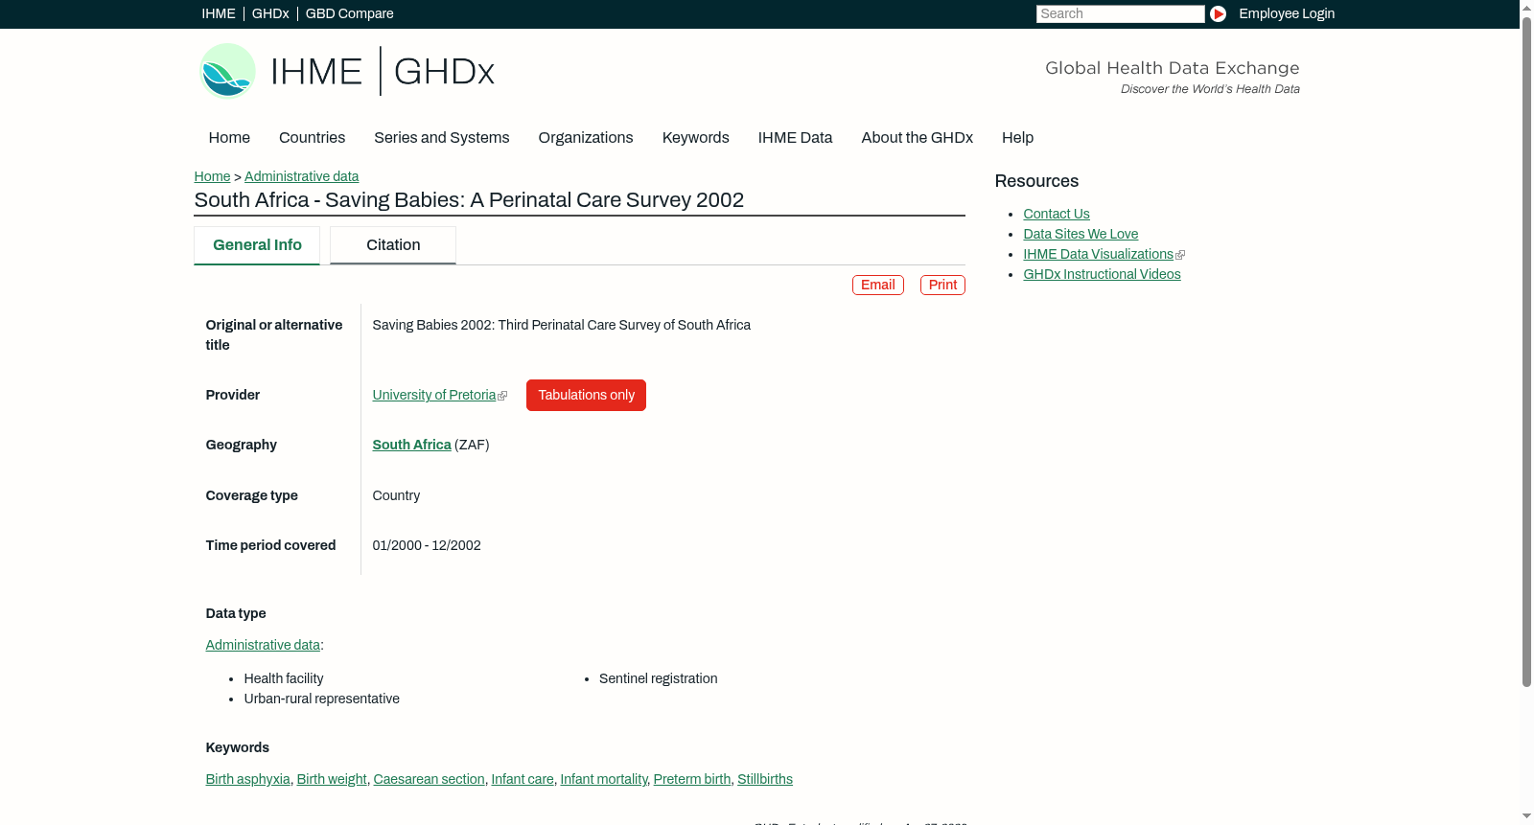
Task: Click the external link icon beside IHME Data Visualizations
Action: pyautogui.click(x=1180, y=255)
